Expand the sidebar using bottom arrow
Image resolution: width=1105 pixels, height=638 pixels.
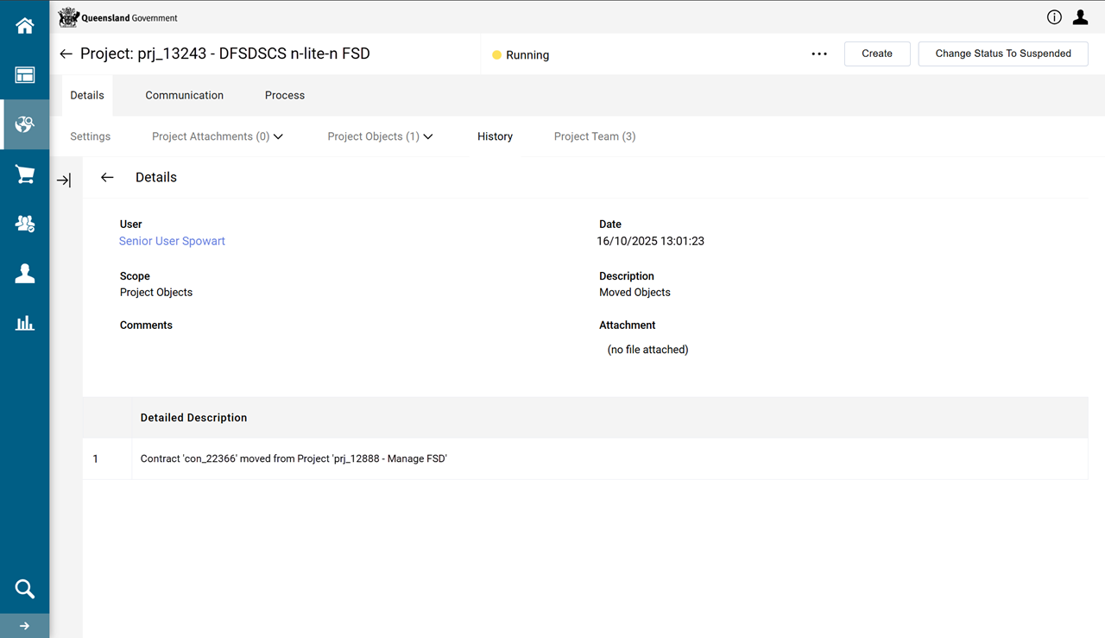click(24, 626)
